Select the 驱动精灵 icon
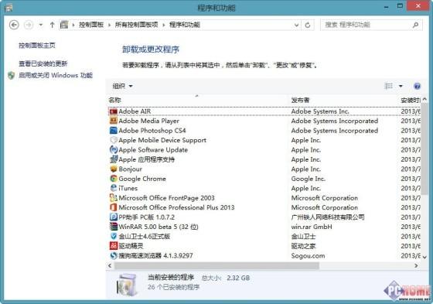This screenshot has height=304, width=433. pyautogui.click(x=113, y=246)
